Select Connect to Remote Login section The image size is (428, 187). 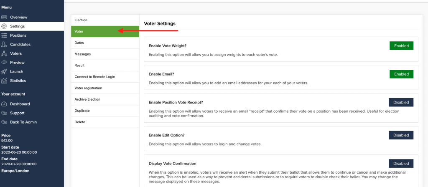click(x=105, y=77)
